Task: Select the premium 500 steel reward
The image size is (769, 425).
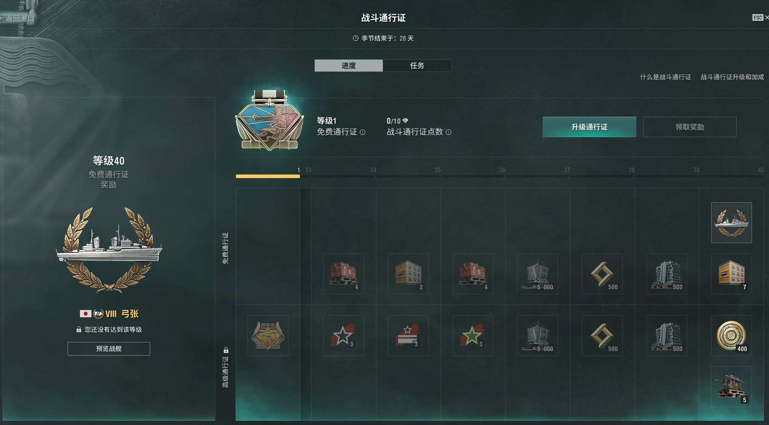Action: click(666, 336)
